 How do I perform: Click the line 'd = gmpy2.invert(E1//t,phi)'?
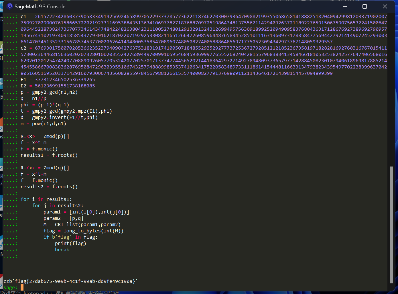pos(59,117)
